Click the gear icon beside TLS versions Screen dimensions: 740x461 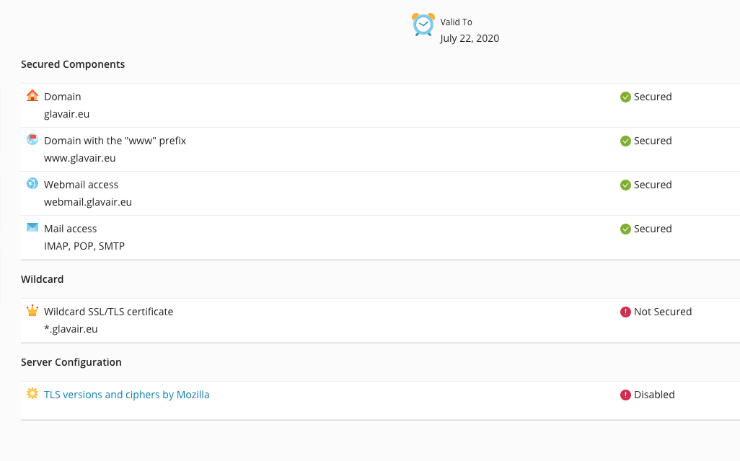tap(32, 393)
